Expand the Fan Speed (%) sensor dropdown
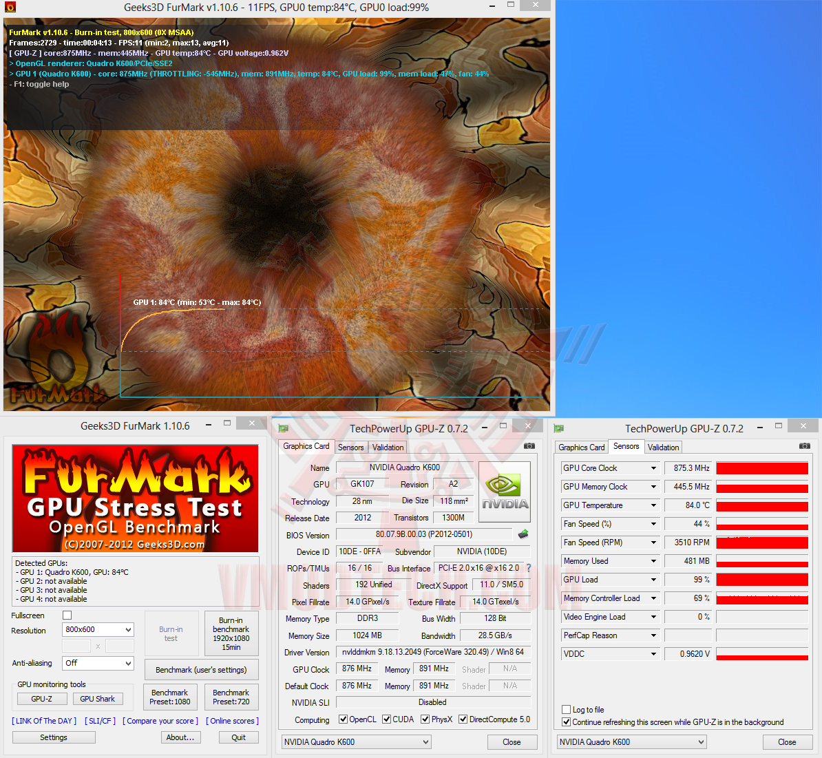Viewport: 822px width, 758px height. 654,524
